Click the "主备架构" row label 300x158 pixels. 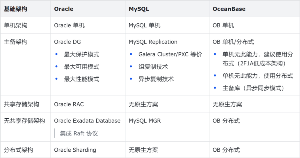point(16,42)
